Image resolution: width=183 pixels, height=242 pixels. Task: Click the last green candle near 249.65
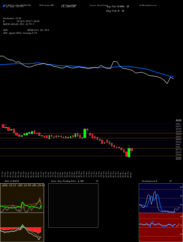click(x=129, y=153)
